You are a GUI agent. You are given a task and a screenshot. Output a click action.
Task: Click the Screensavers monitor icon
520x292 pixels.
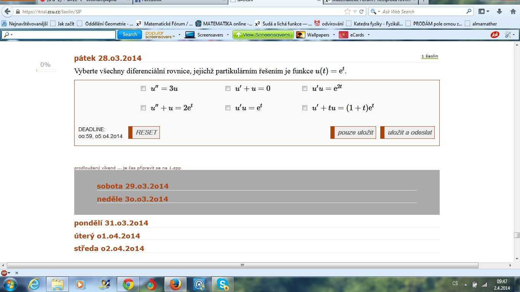point(190,35)
